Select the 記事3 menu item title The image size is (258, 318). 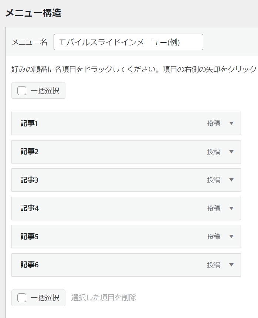30,180
